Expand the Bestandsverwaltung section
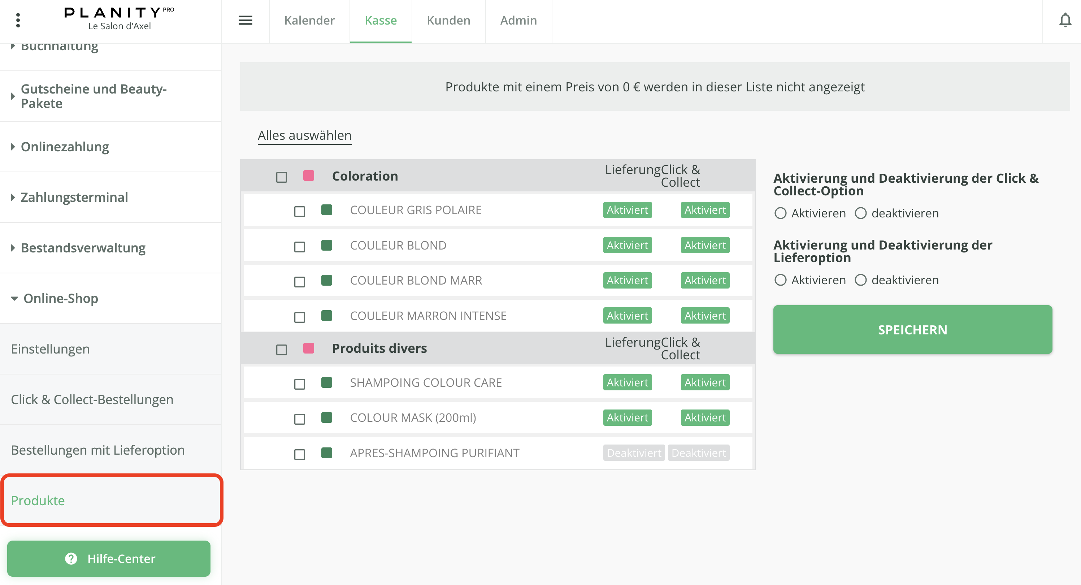Screen dimensions: 1081x585 83,248
